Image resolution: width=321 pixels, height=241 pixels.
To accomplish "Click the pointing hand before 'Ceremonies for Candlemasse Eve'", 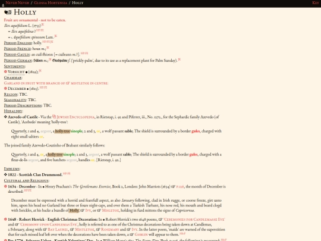I will [160, 219].
